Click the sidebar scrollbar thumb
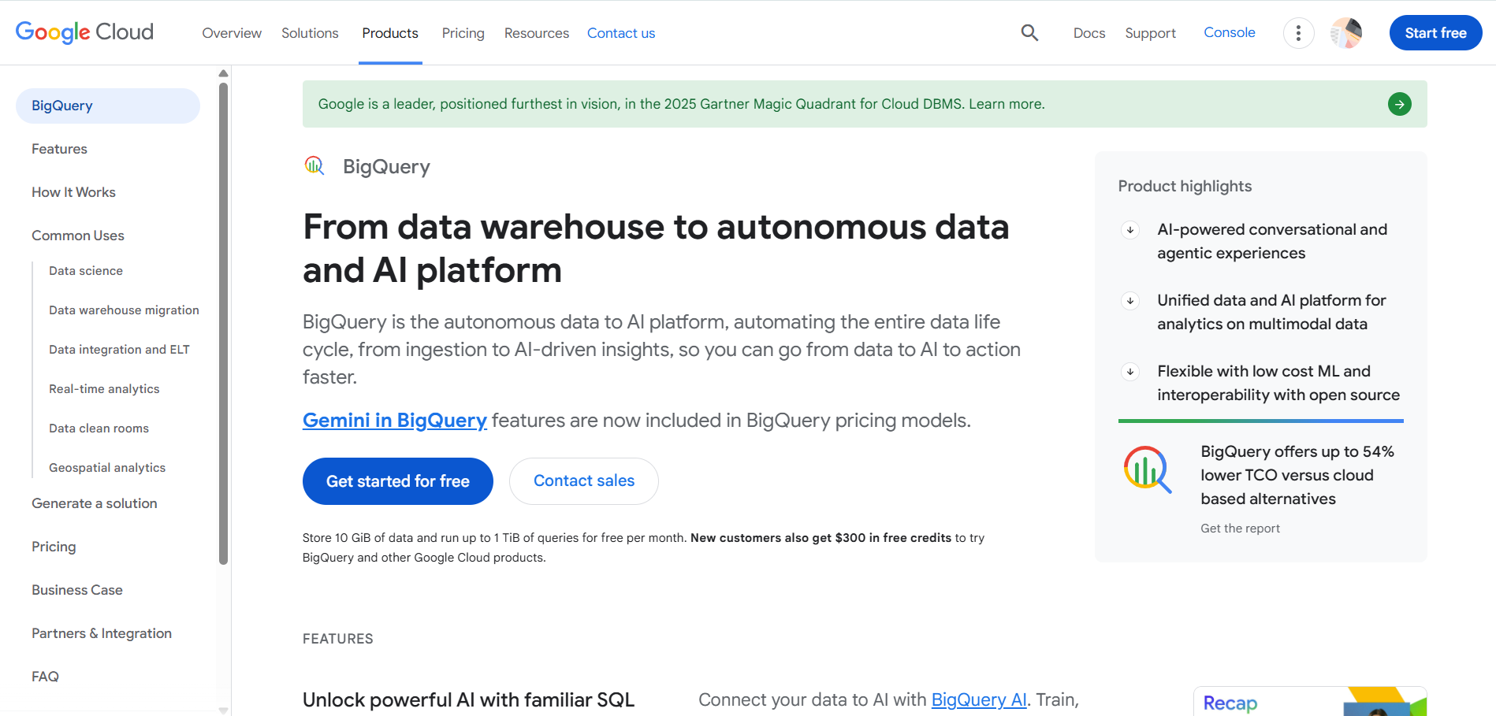The image size is (1496, 716). 223,323
